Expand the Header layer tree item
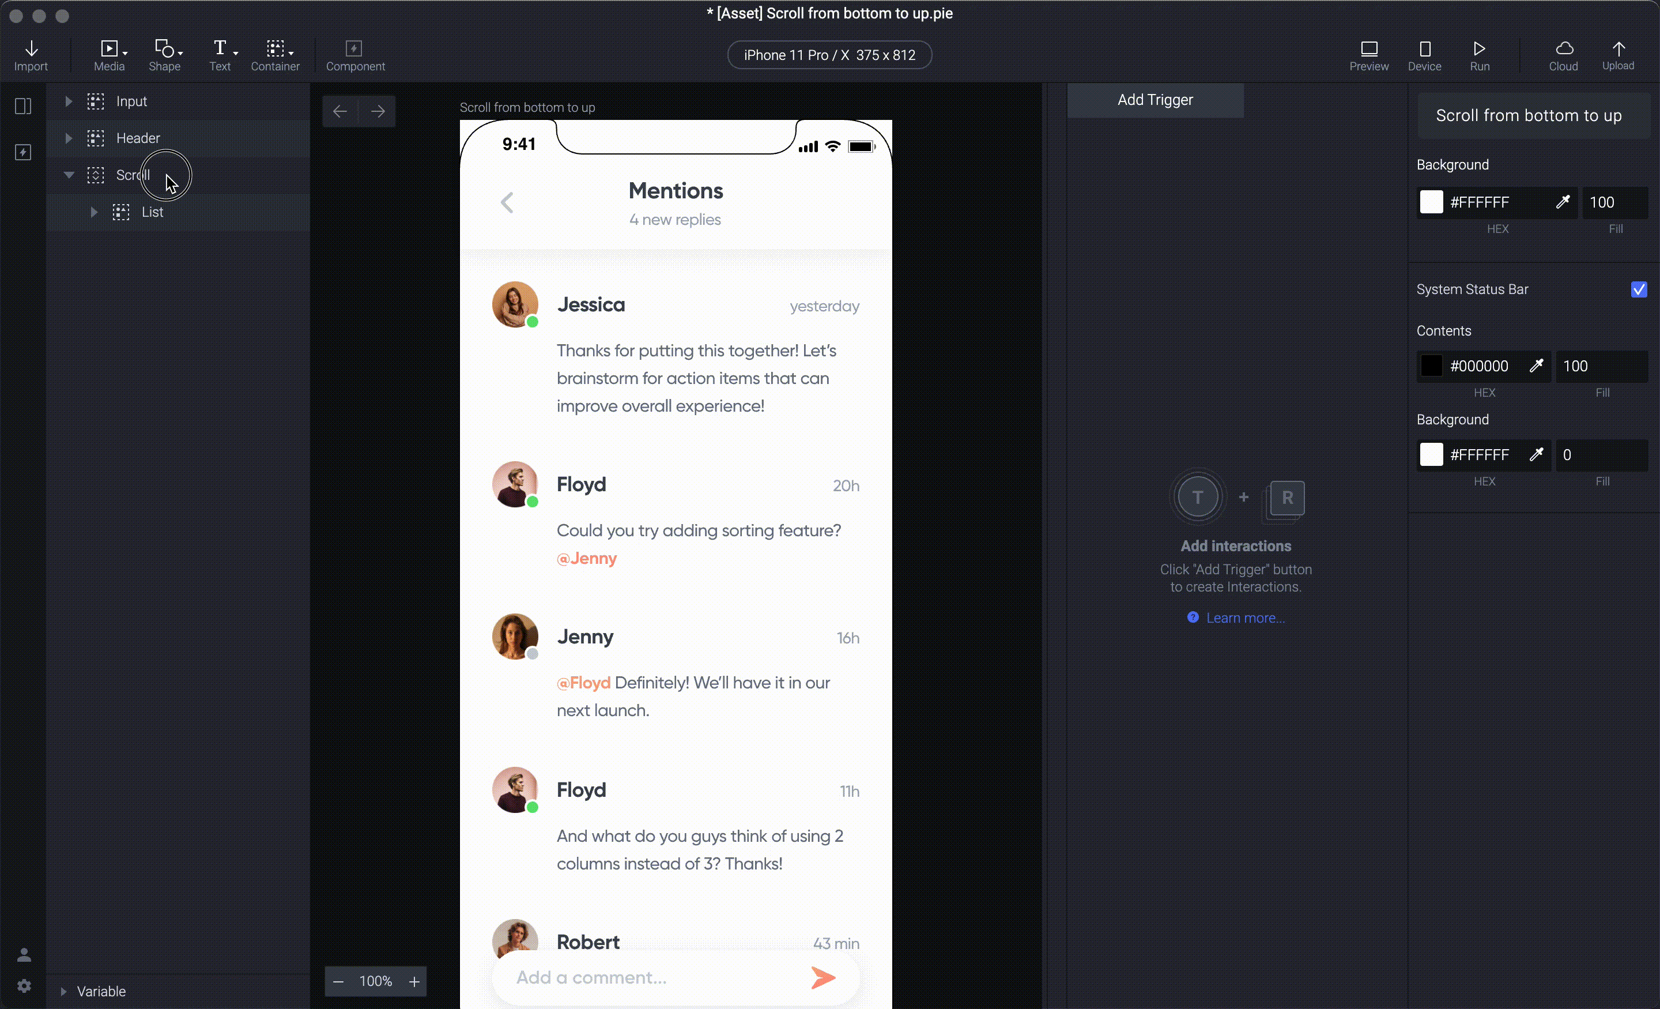The image size is (1660, 1009). pyautogui.click(x=67, y=138)
